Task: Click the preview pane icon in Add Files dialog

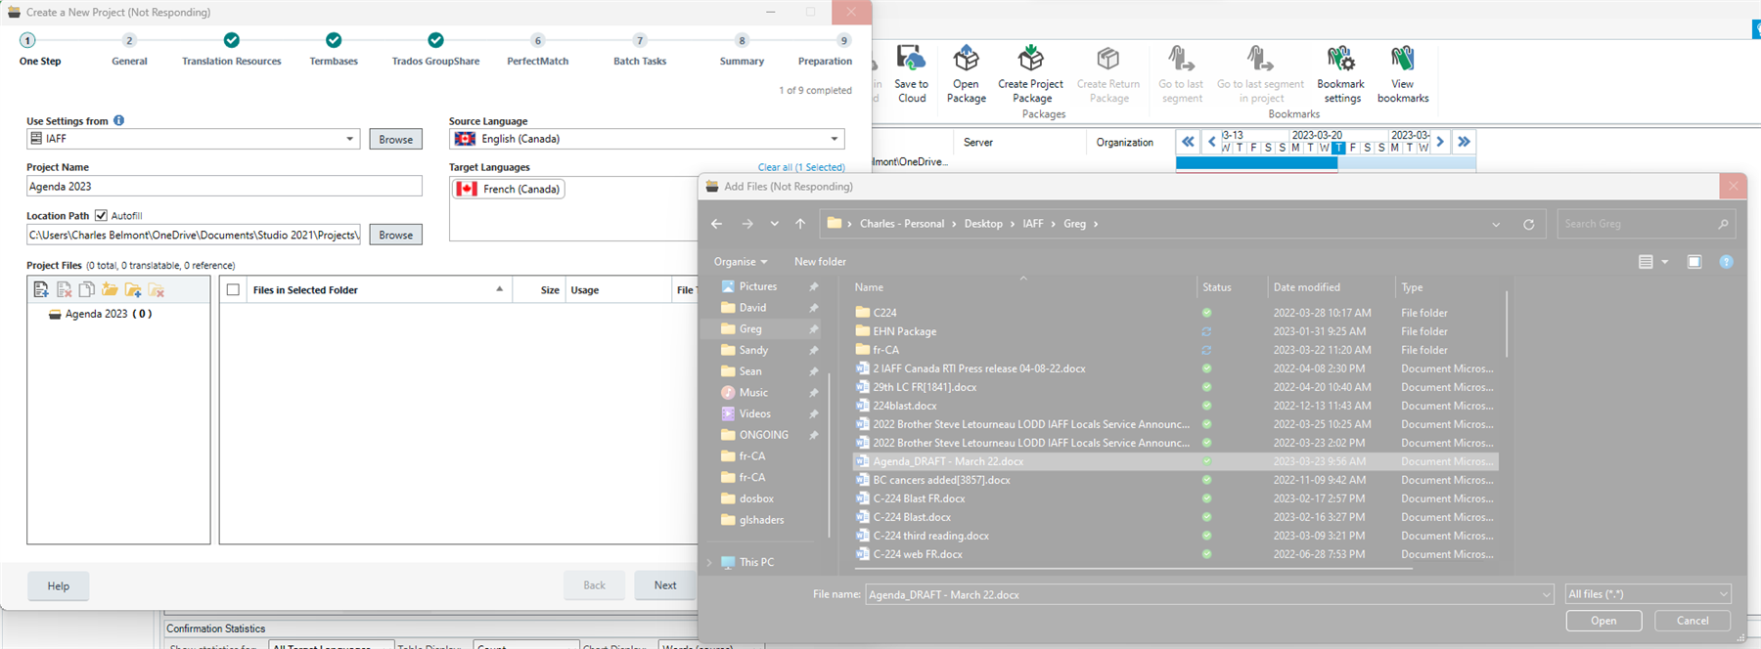Action: [x=1694, y=262]
